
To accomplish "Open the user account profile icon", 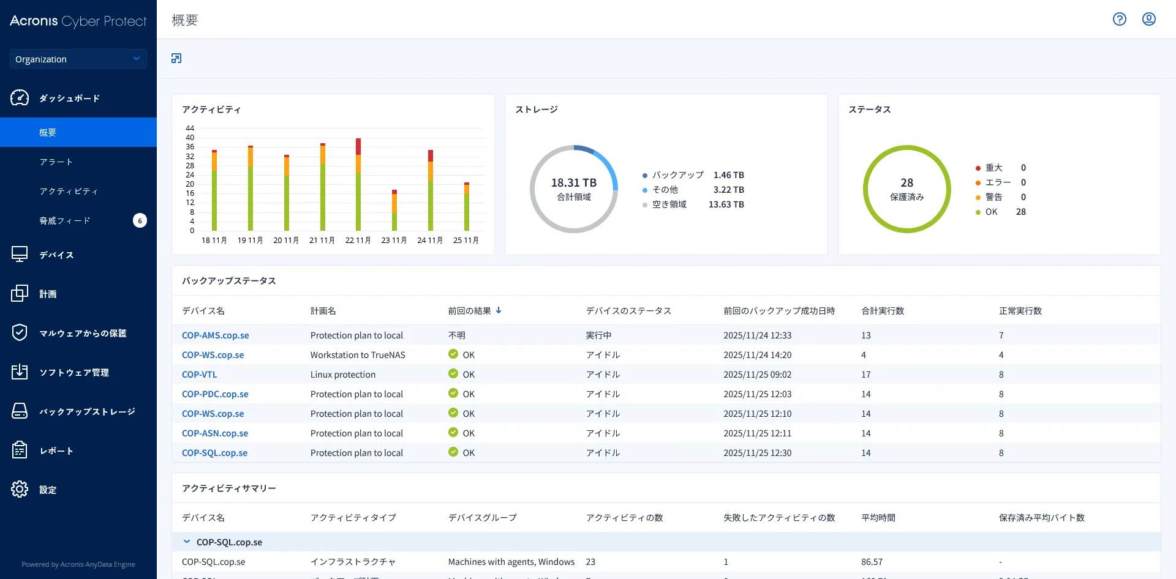I will click(1148, 19).
